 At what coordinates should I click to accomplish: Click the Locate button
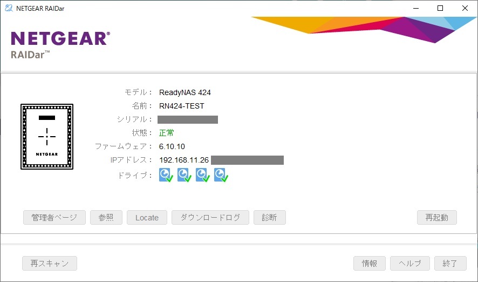click(x=147, y=218)
